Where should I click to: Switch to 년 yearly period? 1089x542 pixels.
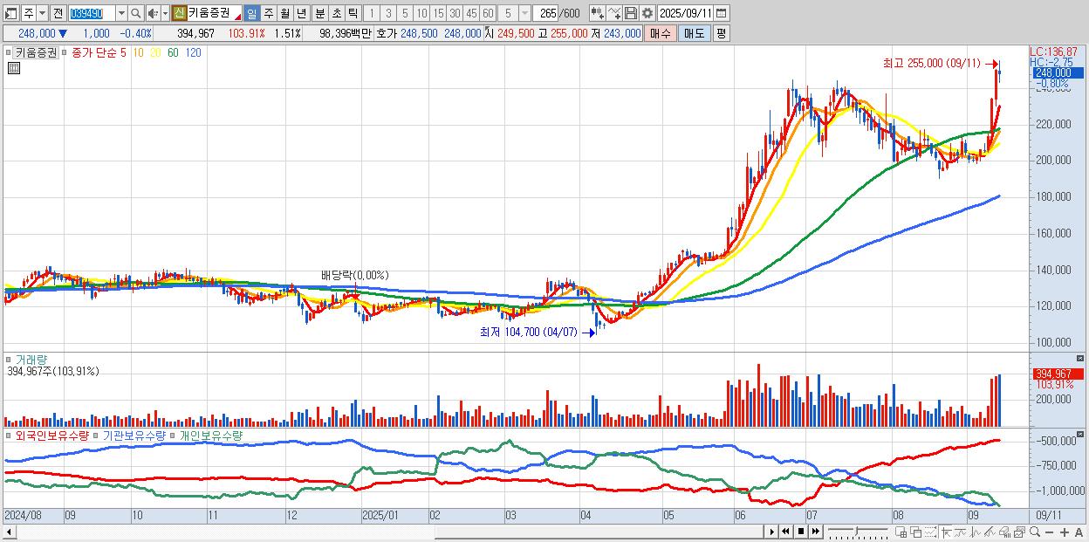301,13
